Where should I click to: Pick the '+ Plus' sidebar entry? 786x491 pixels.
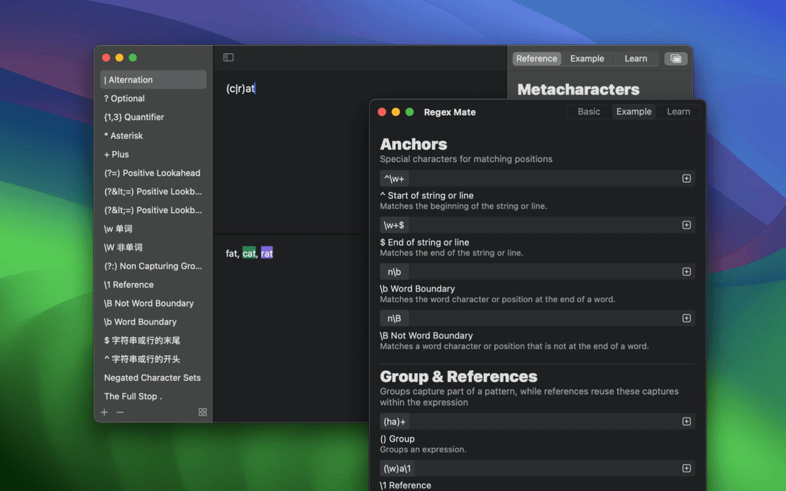(153, 154)
